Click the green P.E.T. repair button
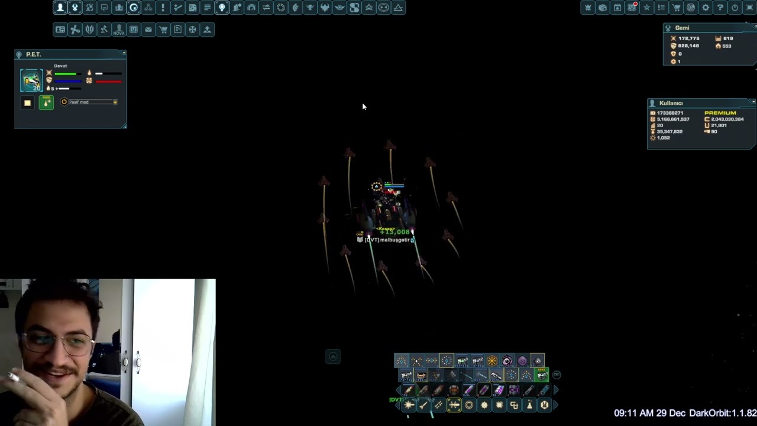This screenshot has width=757, height=426. pos(46,102)
